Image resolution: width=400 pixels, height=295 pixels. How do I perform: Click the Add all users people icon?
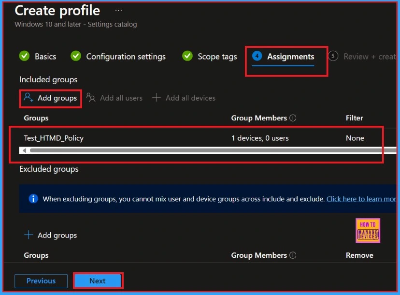(90, 98)
